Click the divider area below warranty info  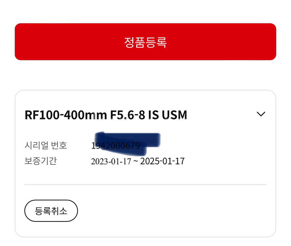[x=145, y=184]
